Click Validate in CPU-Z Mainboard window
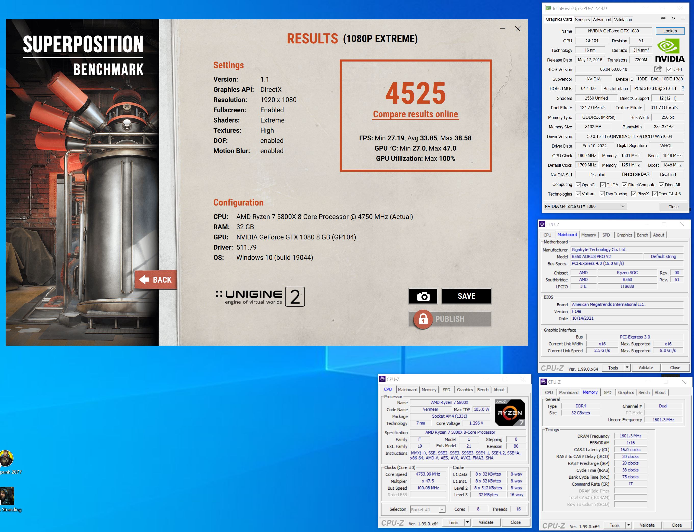 [646, 368]
